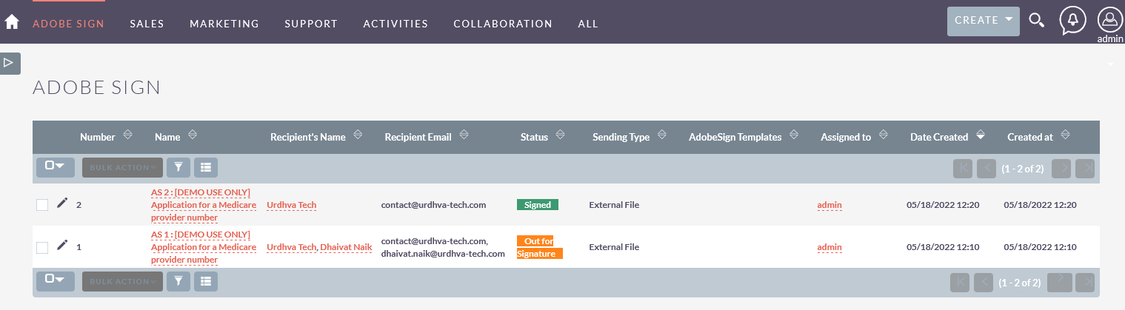This screenshot has height=310, width=1125.
Task: Open the select-all dropdown in bottom toolbar
Action: [x=56, y=281]
